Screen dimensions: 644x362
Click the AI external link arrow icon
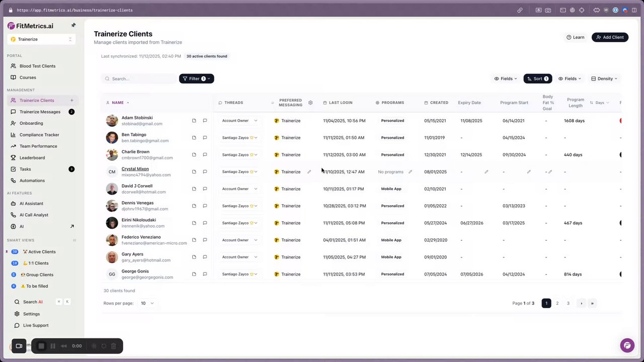point(71,226)
